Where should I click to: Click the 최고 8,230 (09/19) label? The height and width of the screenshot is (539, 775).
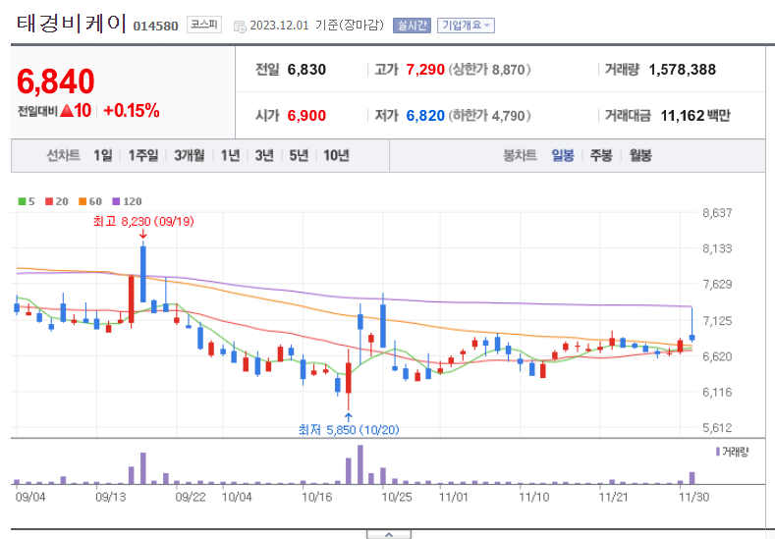pos(143,221)
